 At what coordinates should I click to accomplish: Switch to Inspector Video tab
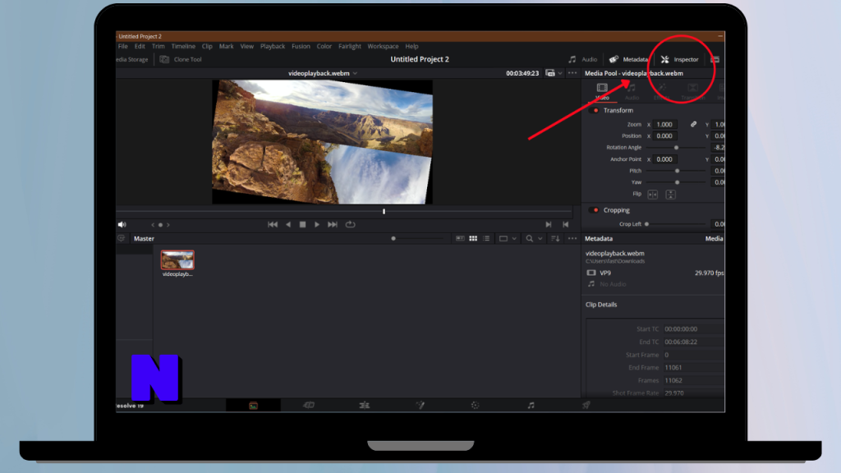tap(602, 92)
